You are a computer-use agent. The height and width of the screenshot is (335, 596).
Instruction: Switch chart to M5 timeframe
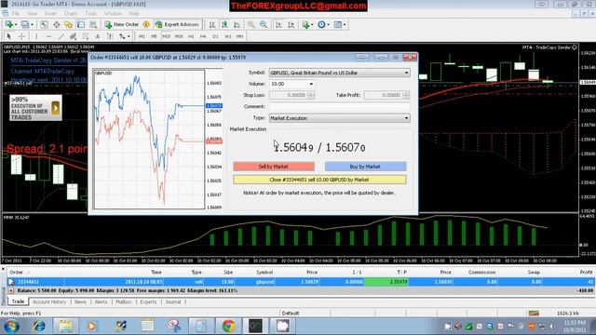pos(154,36)
